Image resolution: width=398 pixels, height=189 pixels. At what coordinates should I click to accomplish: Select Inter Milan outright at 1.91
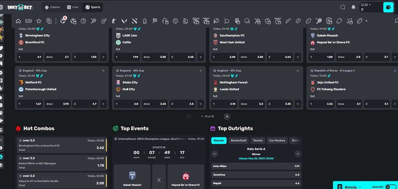pyautogui.click(x=256, y=166)
